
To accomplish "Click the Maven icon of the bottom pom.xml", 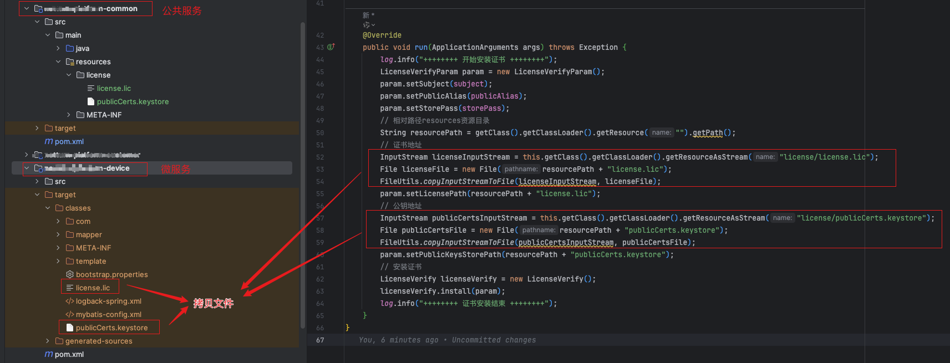I will tap(49, 354).
